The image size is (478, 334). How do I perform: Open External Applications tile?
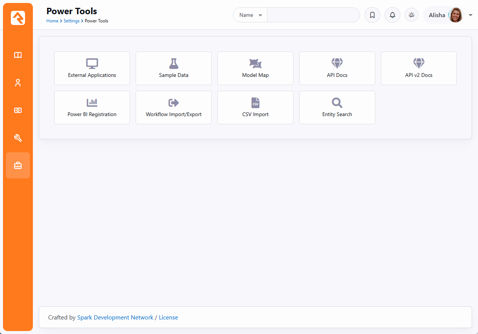pyautogui.click(x=92, y=68)
